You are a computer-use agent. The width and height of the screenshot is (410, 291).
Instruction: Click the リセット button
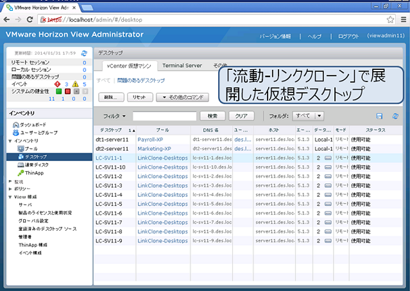coord(140,97)
